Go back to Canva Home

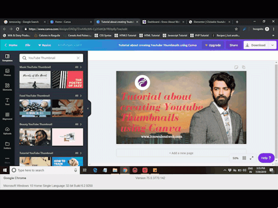(x=11, y=45)
